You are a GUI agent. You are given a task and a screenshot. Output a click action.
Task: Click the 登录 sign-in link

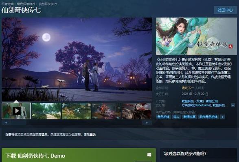[x=93, y=134]
